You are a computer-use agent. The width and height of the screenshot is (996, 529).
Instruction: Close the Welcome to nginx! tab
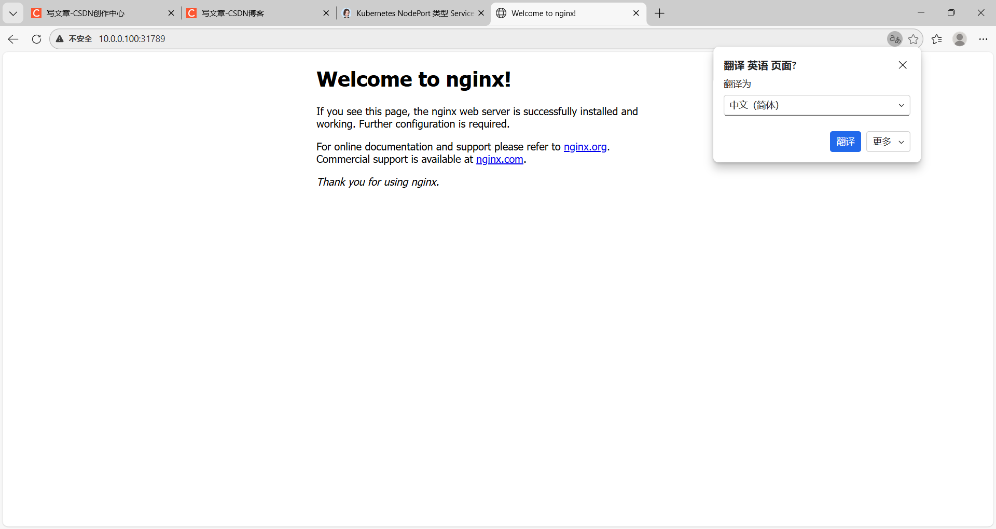(x=636, y=13)
